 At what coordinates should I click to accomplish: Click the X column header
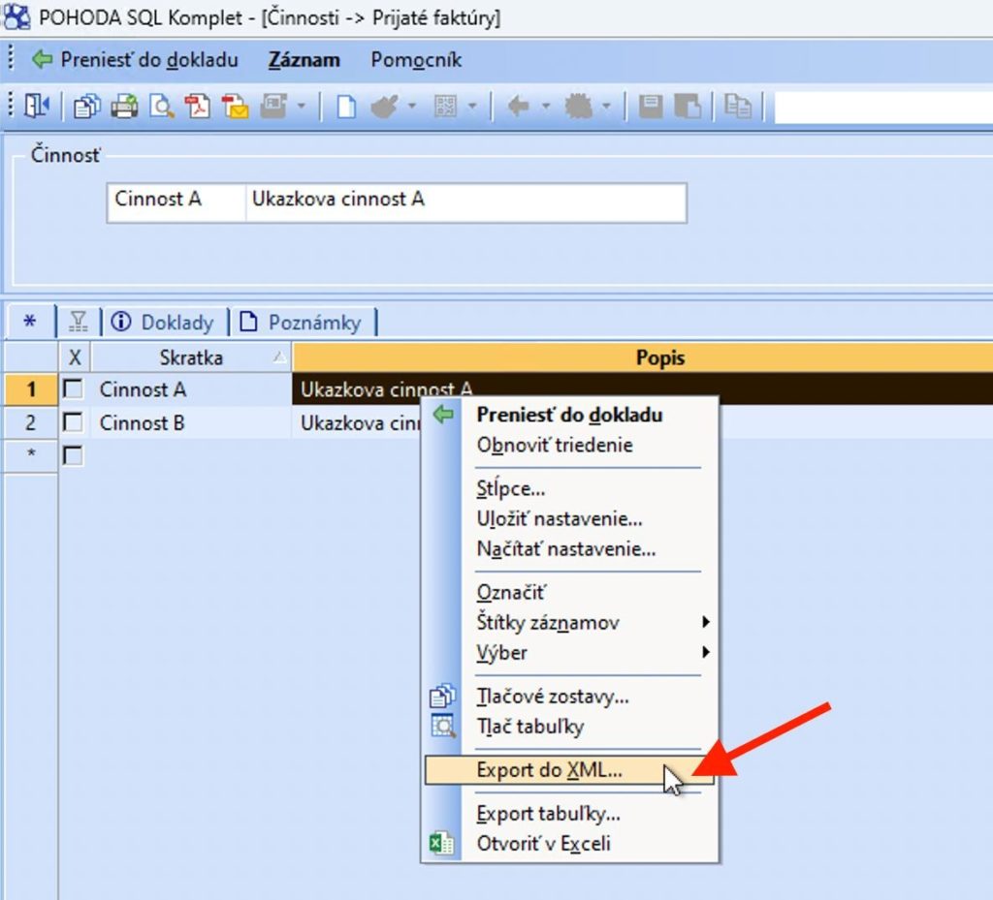75,357
